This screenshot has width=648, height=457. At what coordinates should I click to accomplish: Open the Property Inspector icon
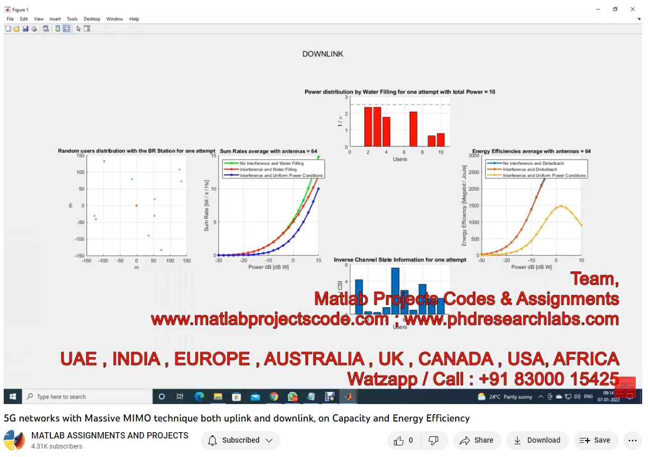(87, 29)
